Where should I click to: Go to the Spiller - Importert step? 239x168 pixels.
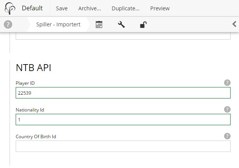click(58, 24)
